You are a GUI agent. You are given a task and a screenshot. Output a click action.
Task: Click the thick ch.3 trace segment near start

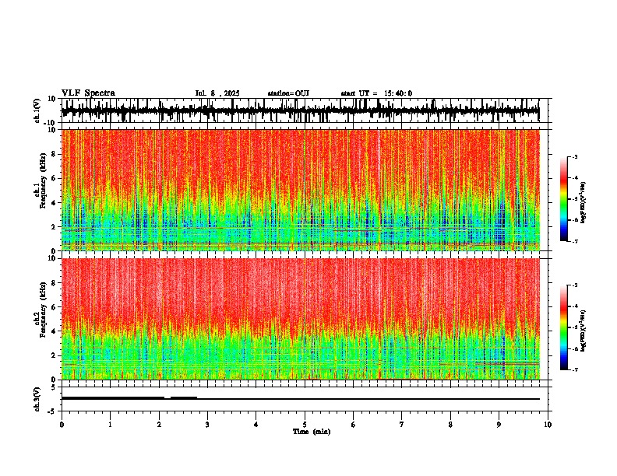pyautogui.click(x=112, y=398)
